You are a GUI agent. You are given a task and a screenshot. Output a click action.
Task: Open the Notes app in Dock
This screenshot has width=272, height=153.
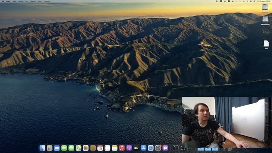(115, 148)
